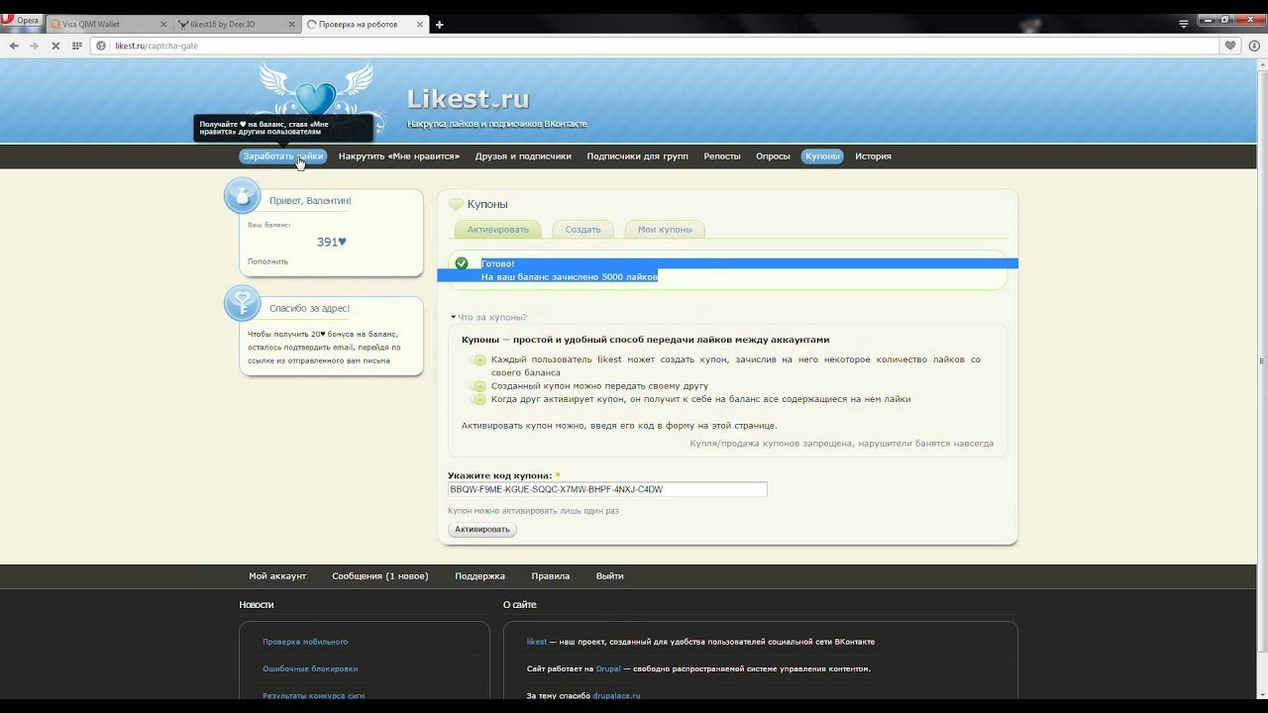This screenshot has width=1268, height=713.
Task: Open the Ошибочные блокировки news link
Action: coord(310,668)
